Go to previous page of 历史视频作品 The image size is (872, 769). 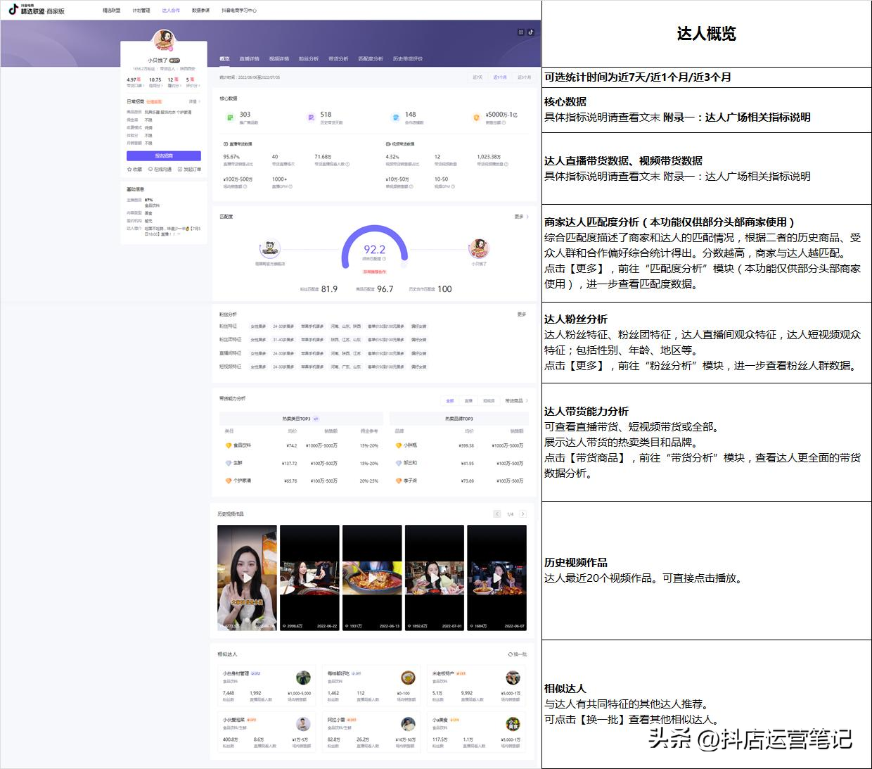tap(497, 514)
